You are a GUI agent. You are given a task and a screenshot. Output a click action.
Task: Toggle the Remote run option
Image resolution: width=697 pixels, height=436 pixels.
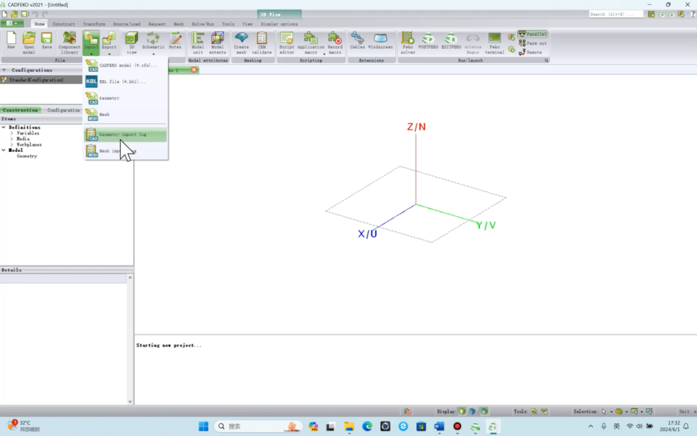click(x=531, y=52)
